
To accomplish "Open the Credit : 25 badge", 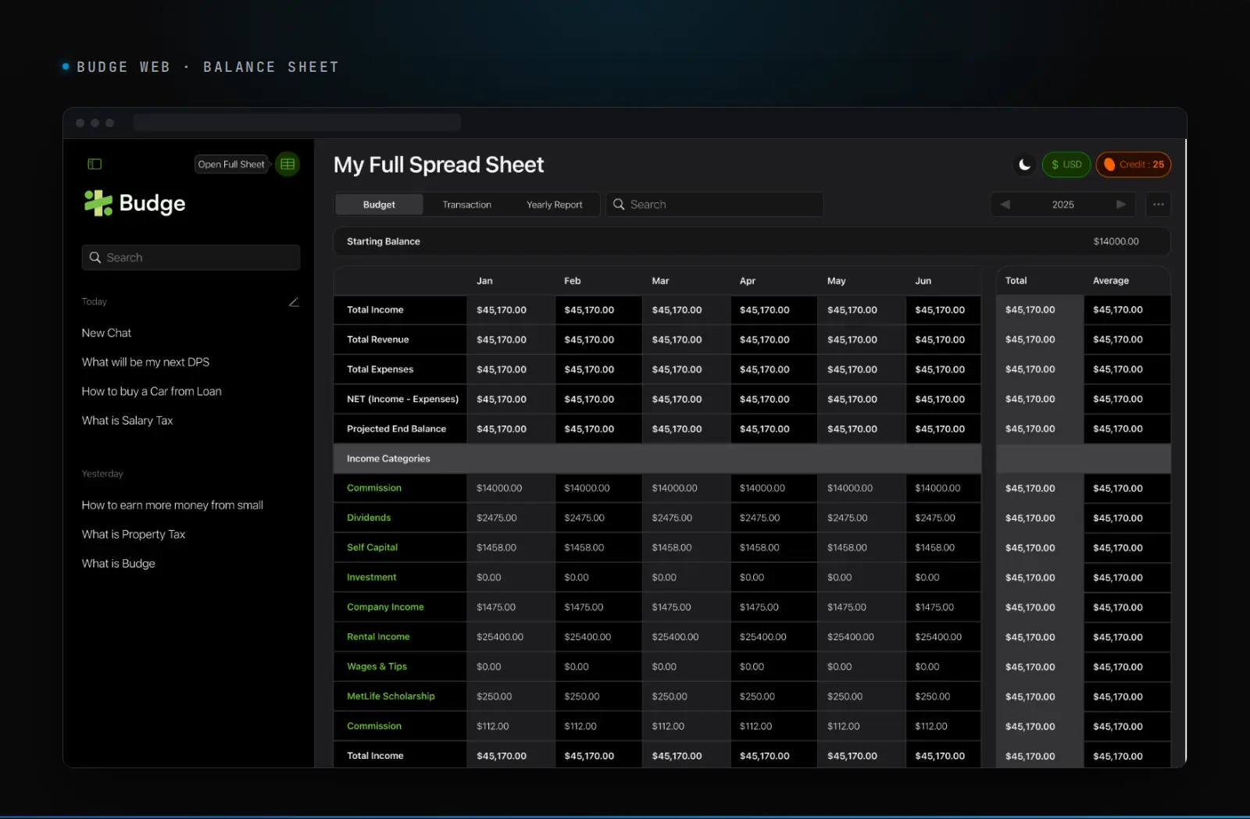I will click(x=1134, y=165).
